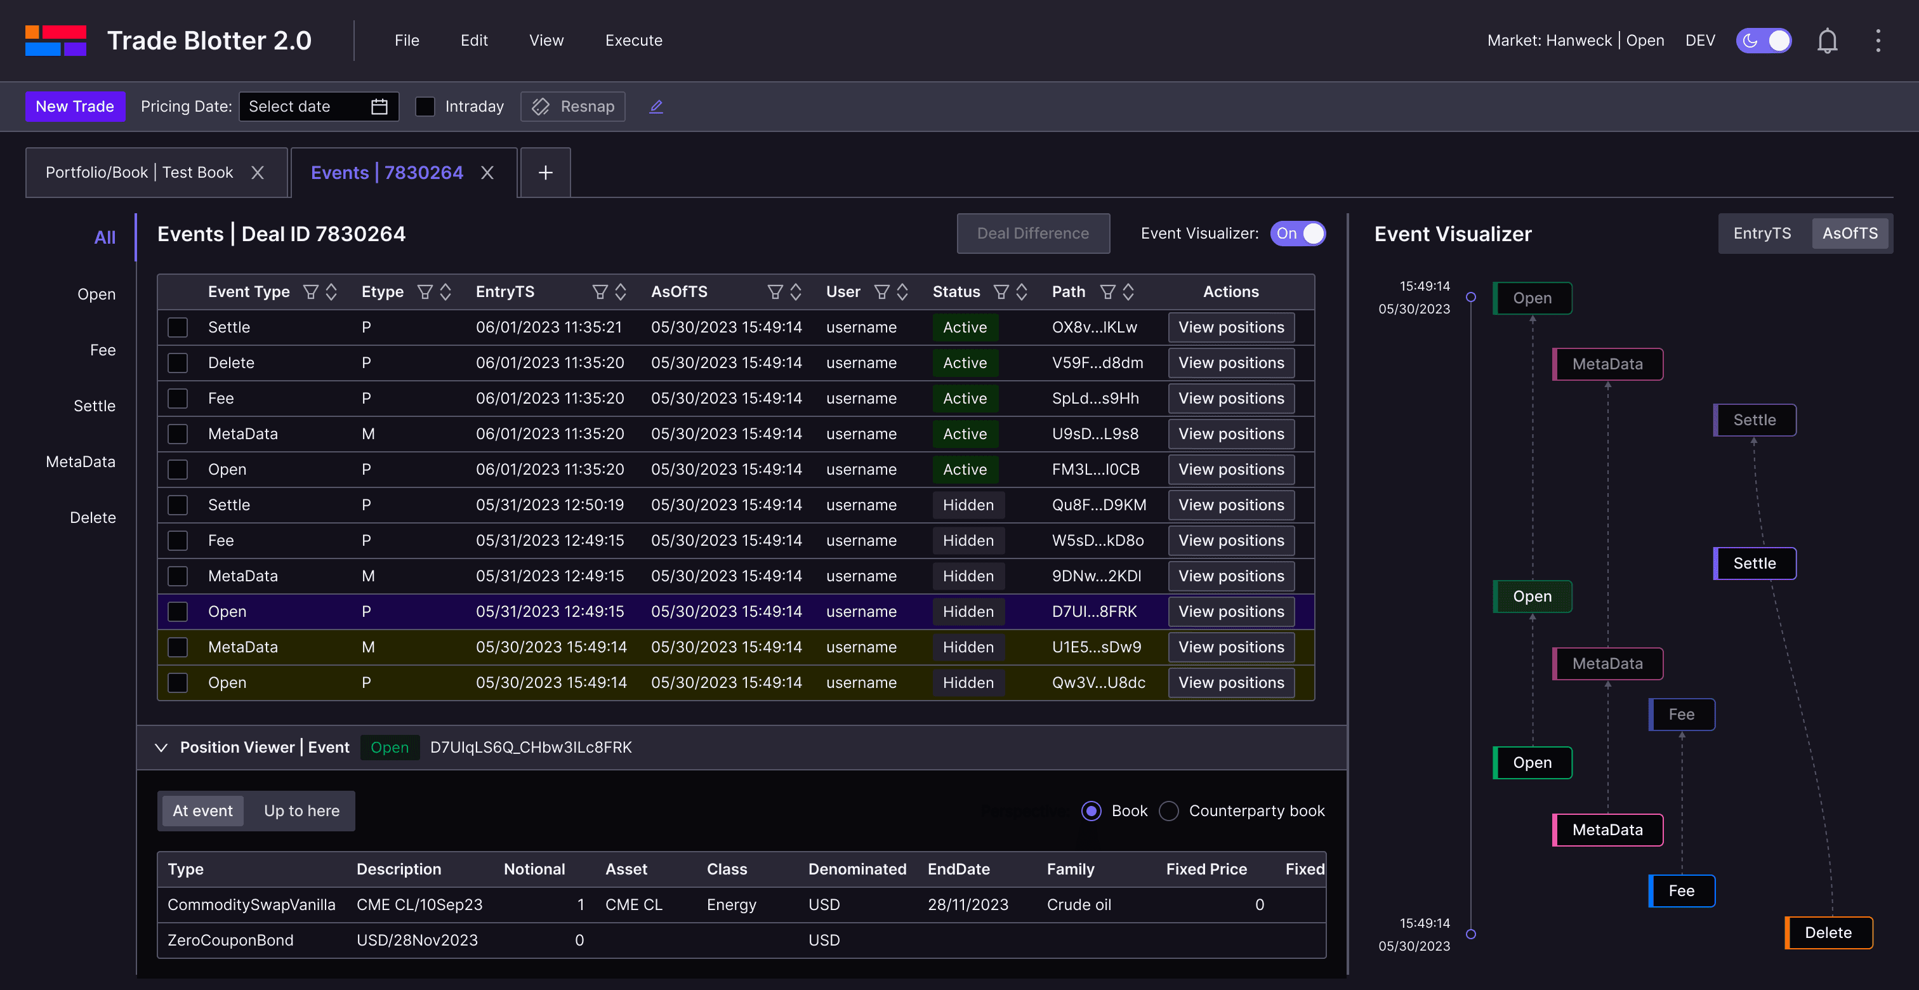This screenshot has height=990, width=1919.
Task: Filter the Path column
Action: (x=1108, y=292)
